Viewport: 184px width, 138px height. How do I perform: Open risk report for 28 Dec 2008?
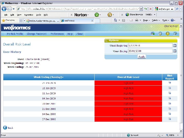tap(170, 103)
